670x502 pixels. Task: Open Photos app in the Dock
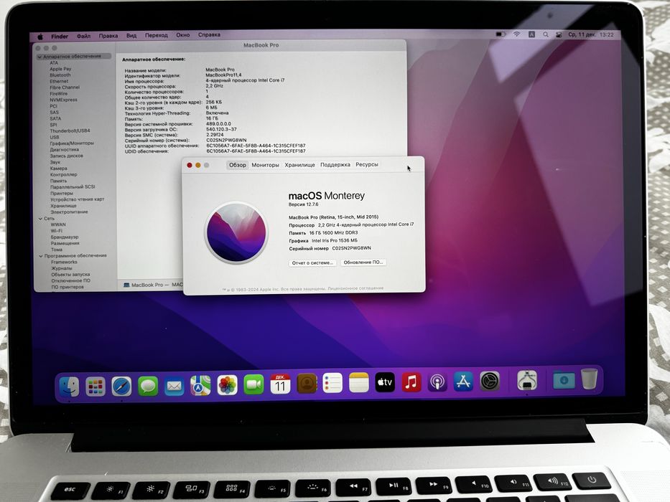click(x=227, y=386)
